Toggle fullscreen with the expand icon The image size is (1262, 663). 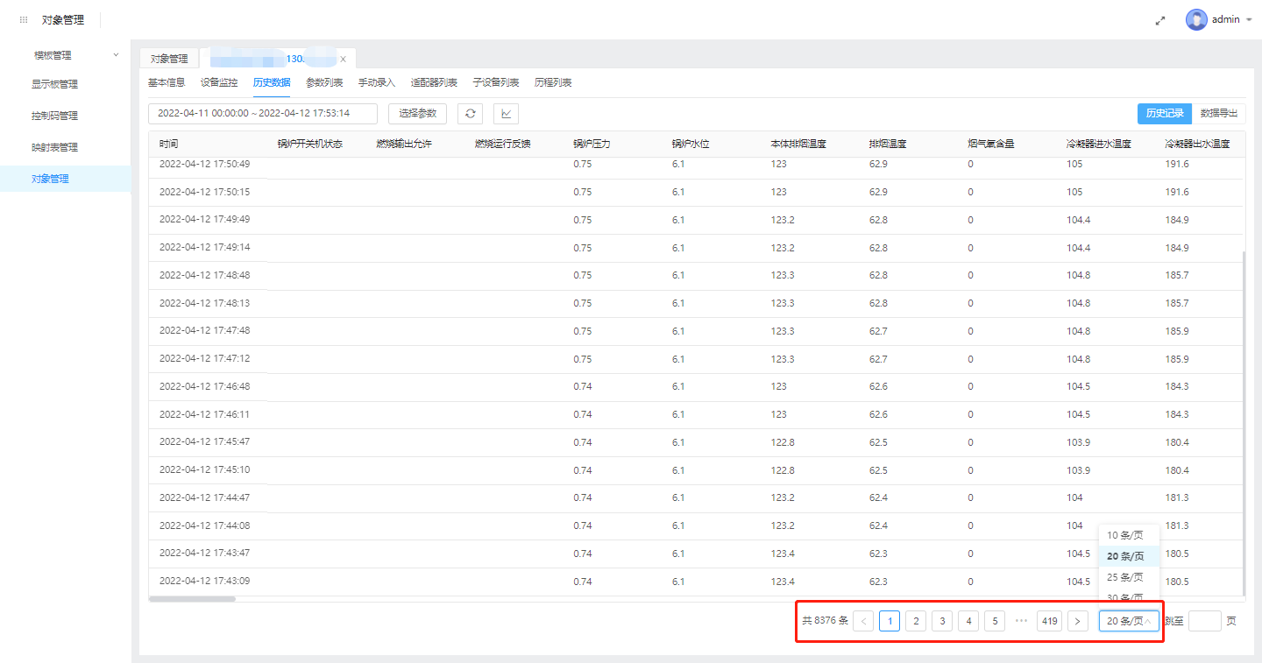[x=1160, y=20]
